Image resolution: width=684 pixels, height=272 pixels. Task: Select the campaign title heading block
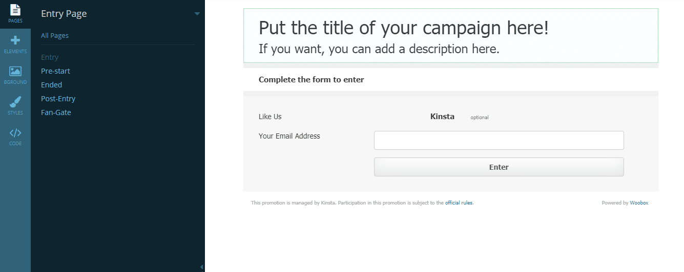coord(403,28)
